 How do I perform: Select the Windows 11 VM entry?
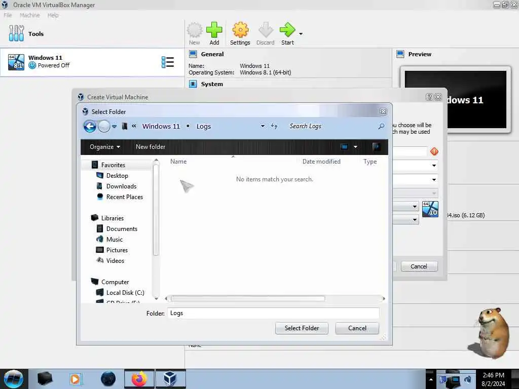point(92,62)
